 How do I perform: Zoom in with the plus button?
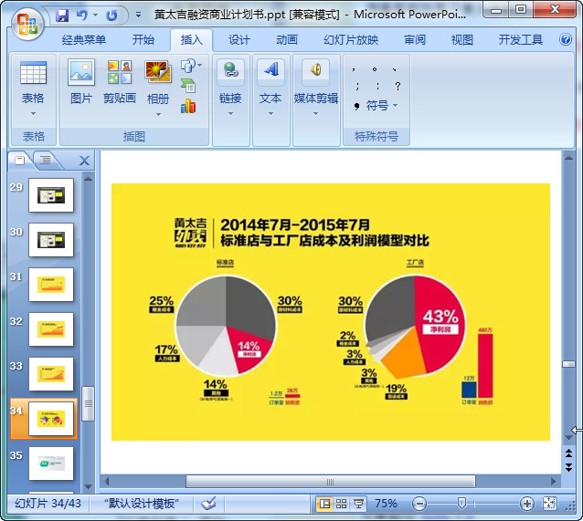[527, 504]
